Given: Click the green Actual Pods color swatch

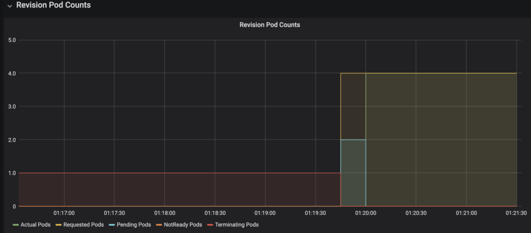Looking at the screenshot, I should (15, 225).
